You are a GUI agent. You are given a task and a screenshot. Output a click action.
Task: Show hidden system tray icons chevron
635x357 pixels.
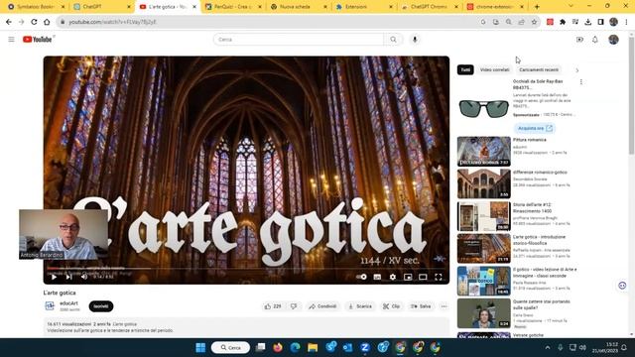[548, 348]
